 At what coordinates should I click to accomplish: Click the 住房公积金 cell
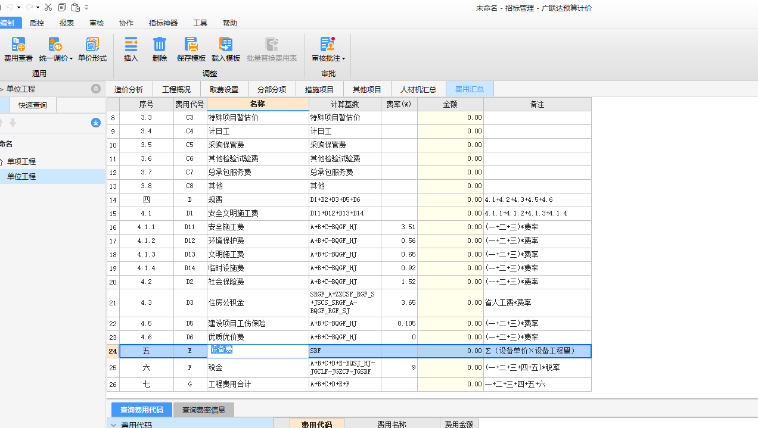point(257,302)
